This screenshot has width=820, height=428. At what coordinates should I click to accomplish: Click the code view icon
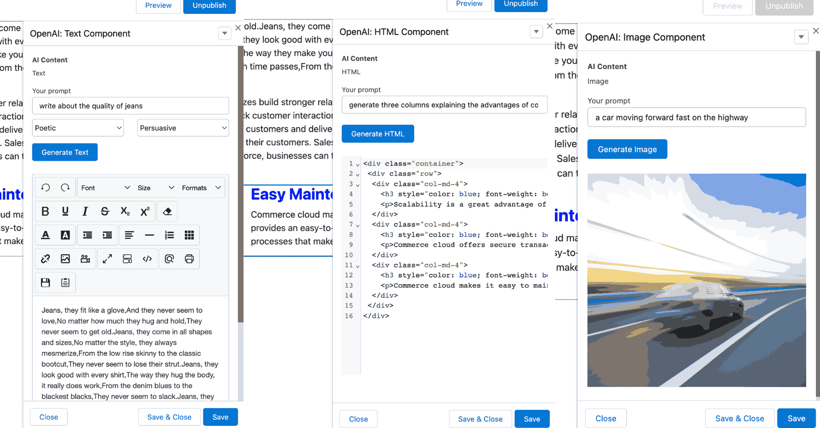click(x=147, y=259)
